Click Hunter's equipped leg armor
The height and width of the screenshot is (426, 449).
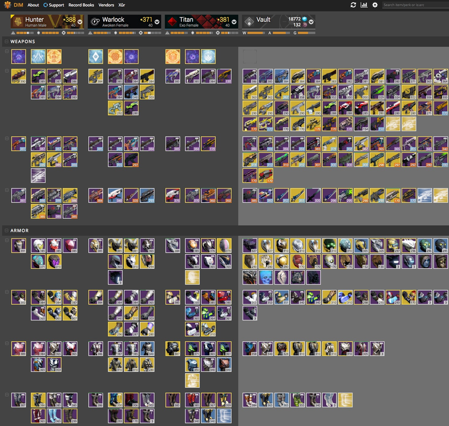tap(19, 400)
